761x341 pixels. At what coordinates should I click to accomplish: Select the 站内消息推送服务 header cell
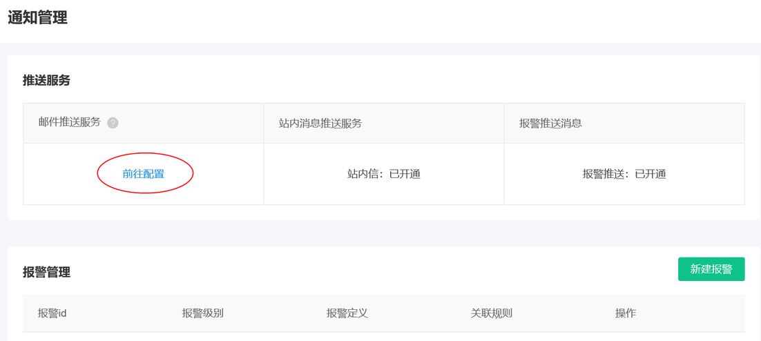(384, 123)
